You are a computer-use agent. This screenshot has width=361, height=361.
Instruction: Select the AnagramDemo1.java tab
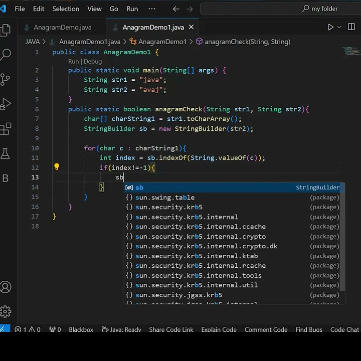153,27
